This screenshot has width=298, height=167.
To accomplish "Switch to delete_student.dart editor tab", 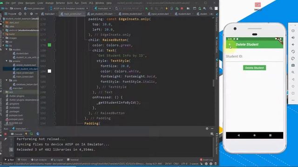I will 131,14.
